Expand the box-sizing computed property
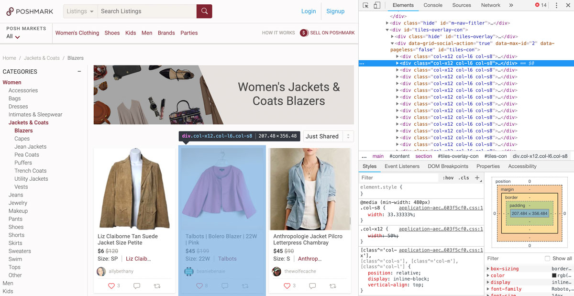This screenshot has height=296, width=574. (488, 269)
